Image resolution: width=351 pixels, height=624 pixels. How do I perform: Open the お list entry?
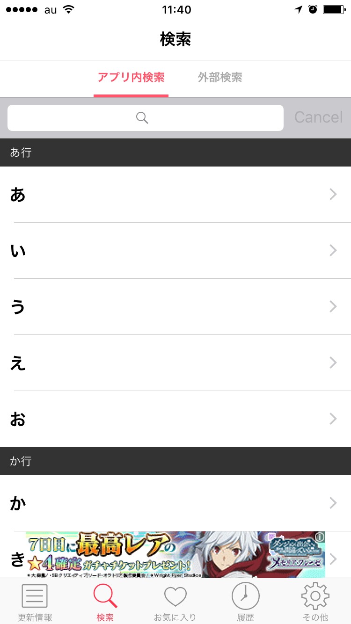point(175,419)
